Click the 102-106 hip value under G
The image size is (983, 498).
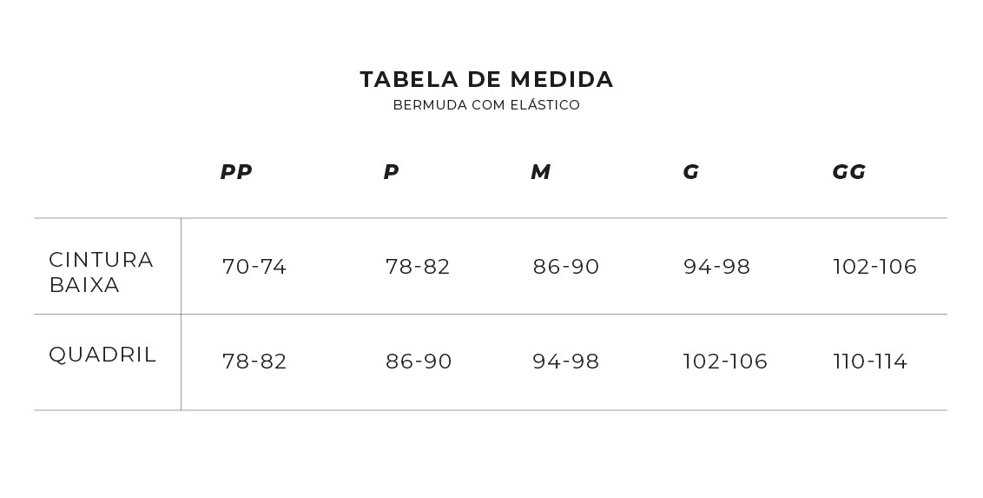point(725,362)
